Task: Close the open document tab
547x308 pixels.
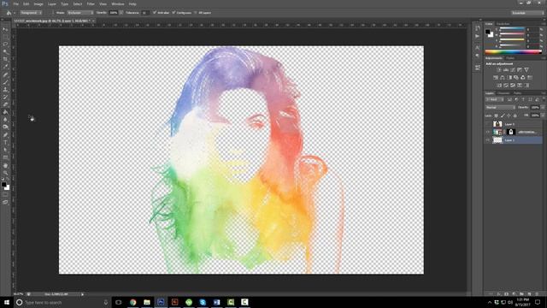Action: tap(93, 21)
